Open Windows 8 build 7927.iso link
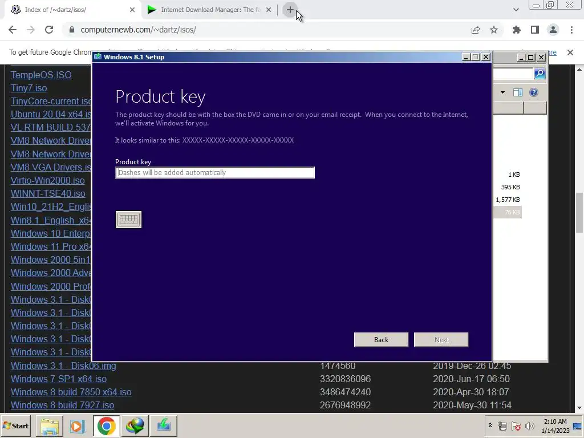584x438 pixels. click(62, 405)
